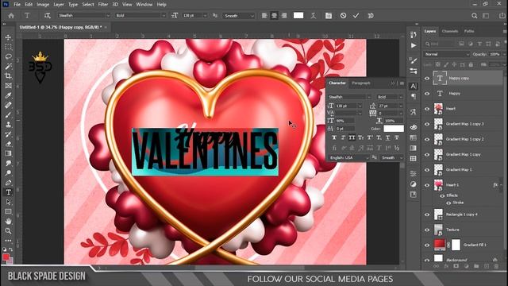Hide the Heart layer

click(427, 109)
